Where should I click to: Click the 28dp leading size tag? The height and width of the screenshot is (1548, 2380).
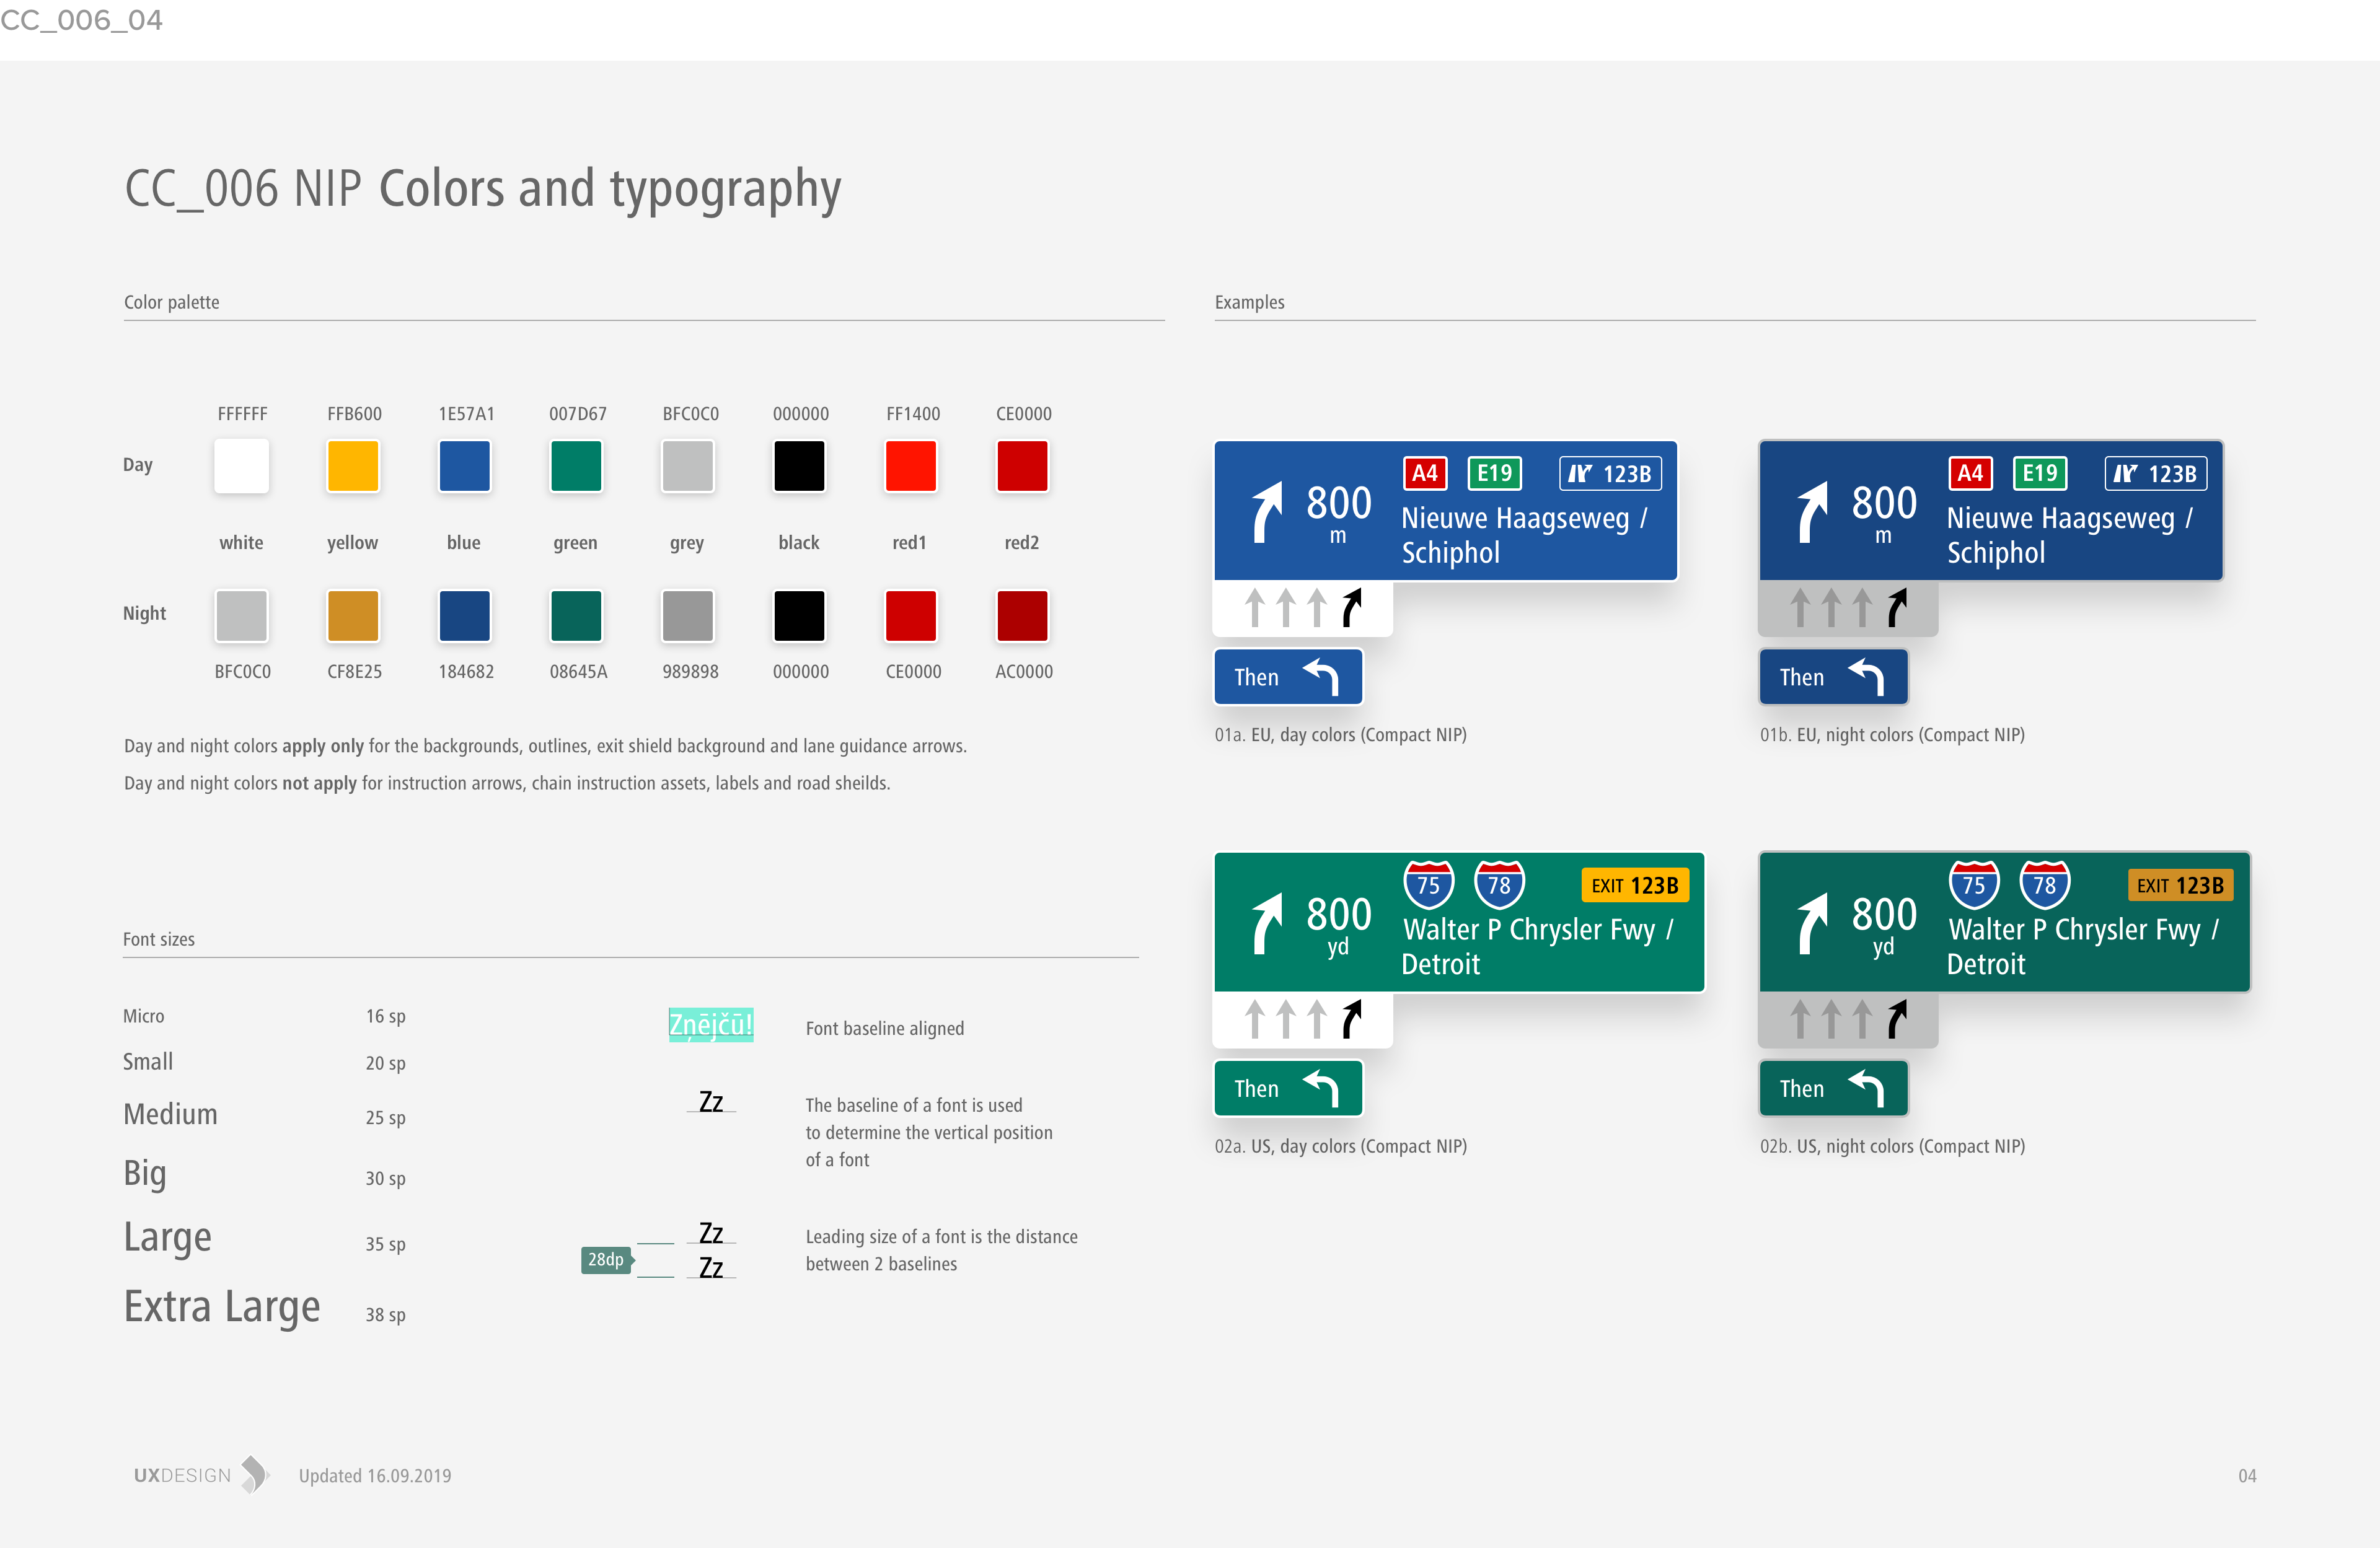(x=606, y=1260)
